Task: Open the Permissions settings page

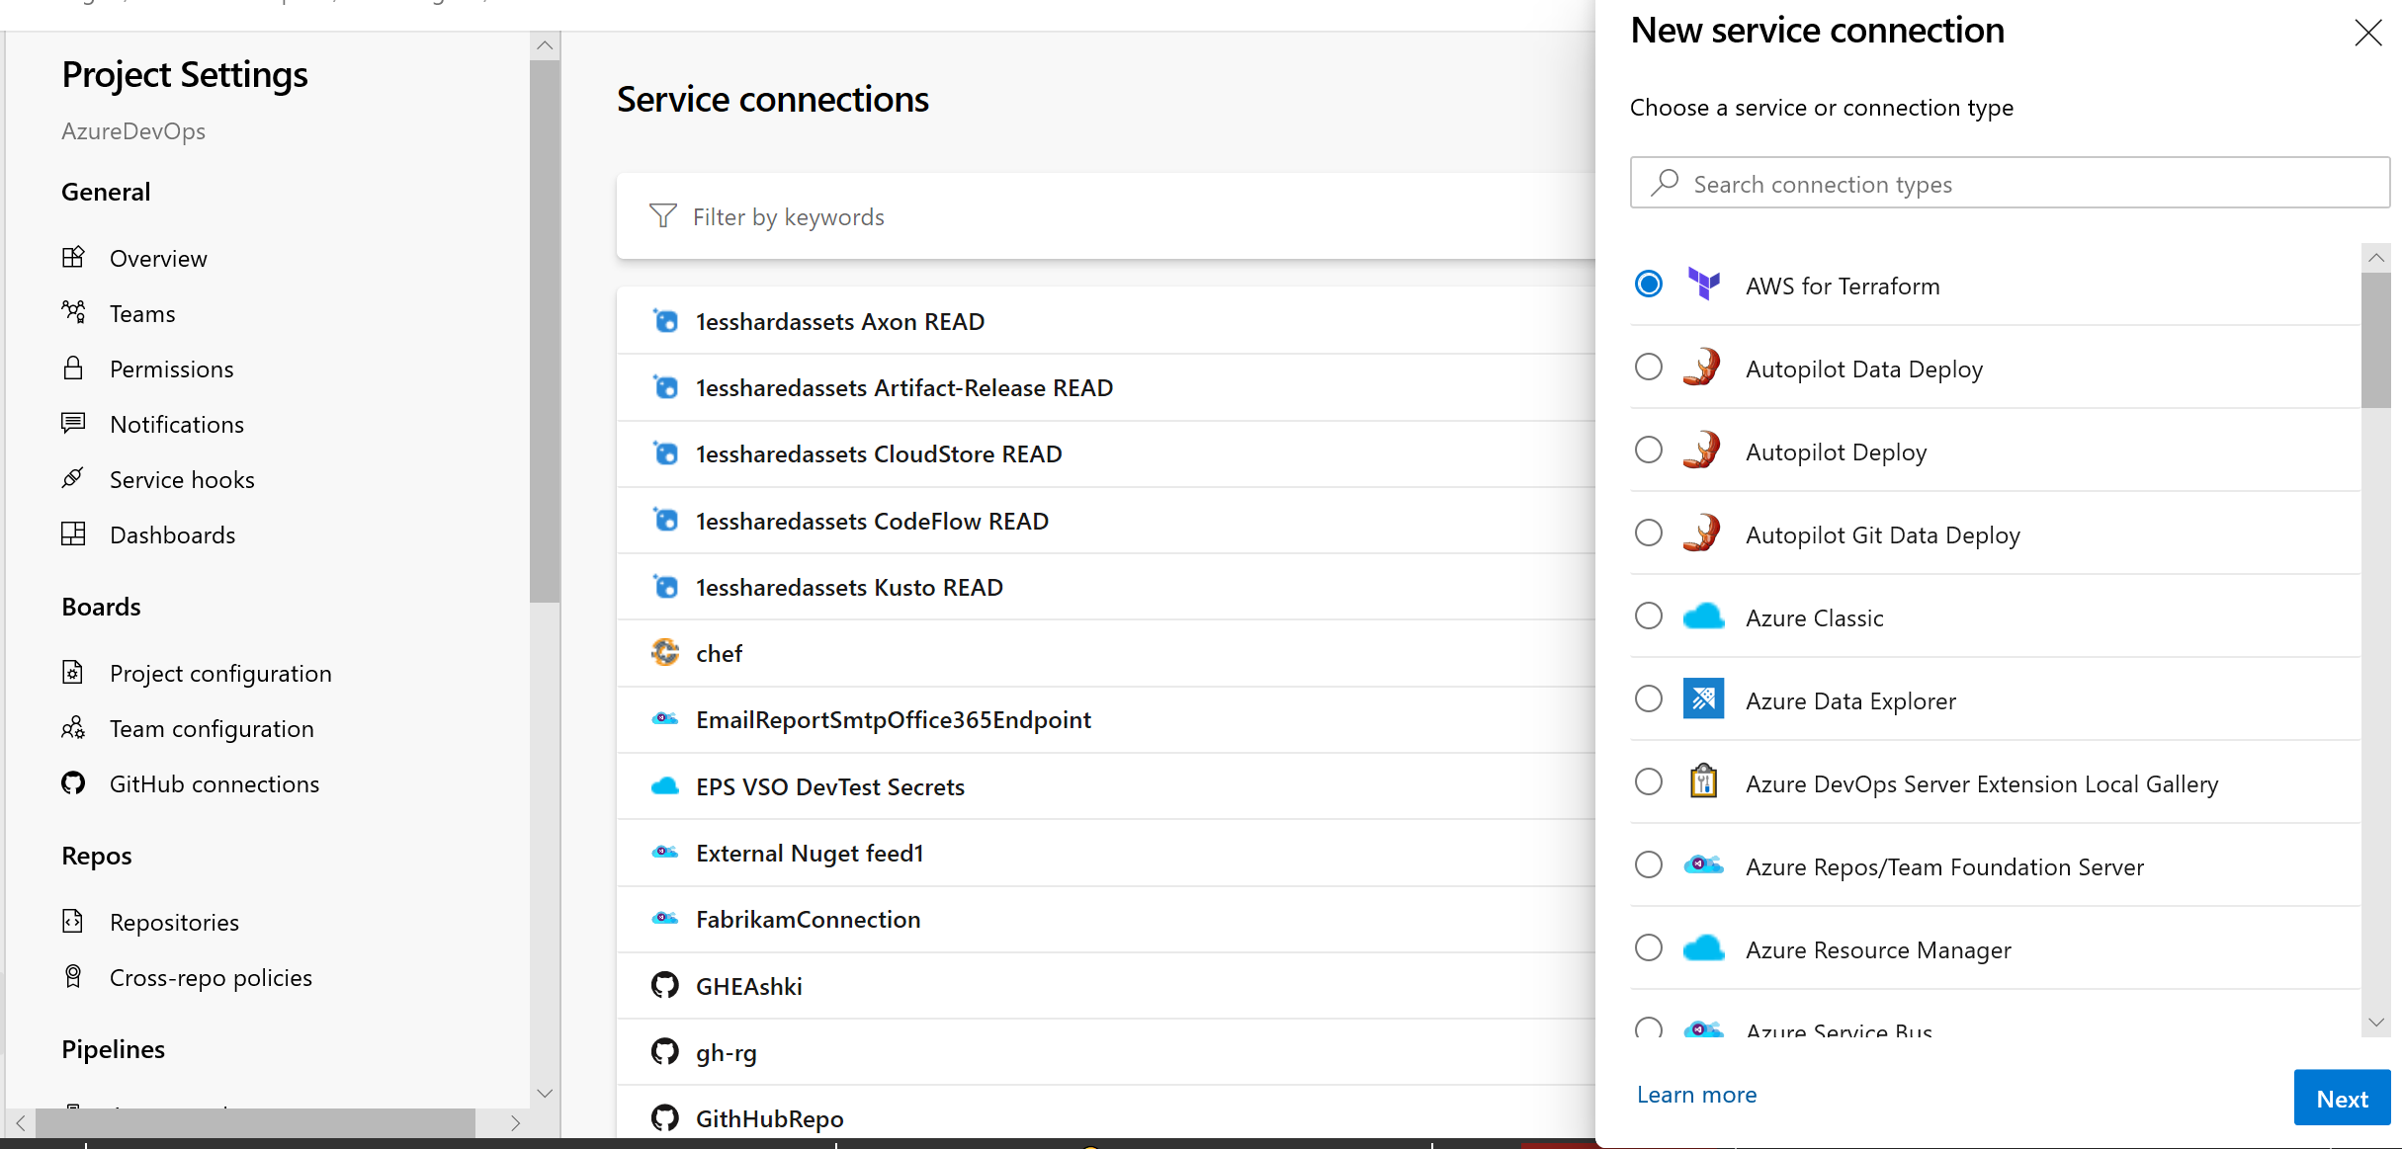Action: (170, 368)
